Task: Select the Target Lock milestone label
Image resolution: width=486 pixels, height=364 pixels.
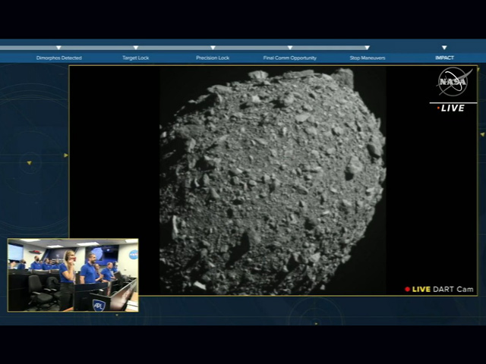Action: click(136, 58)
